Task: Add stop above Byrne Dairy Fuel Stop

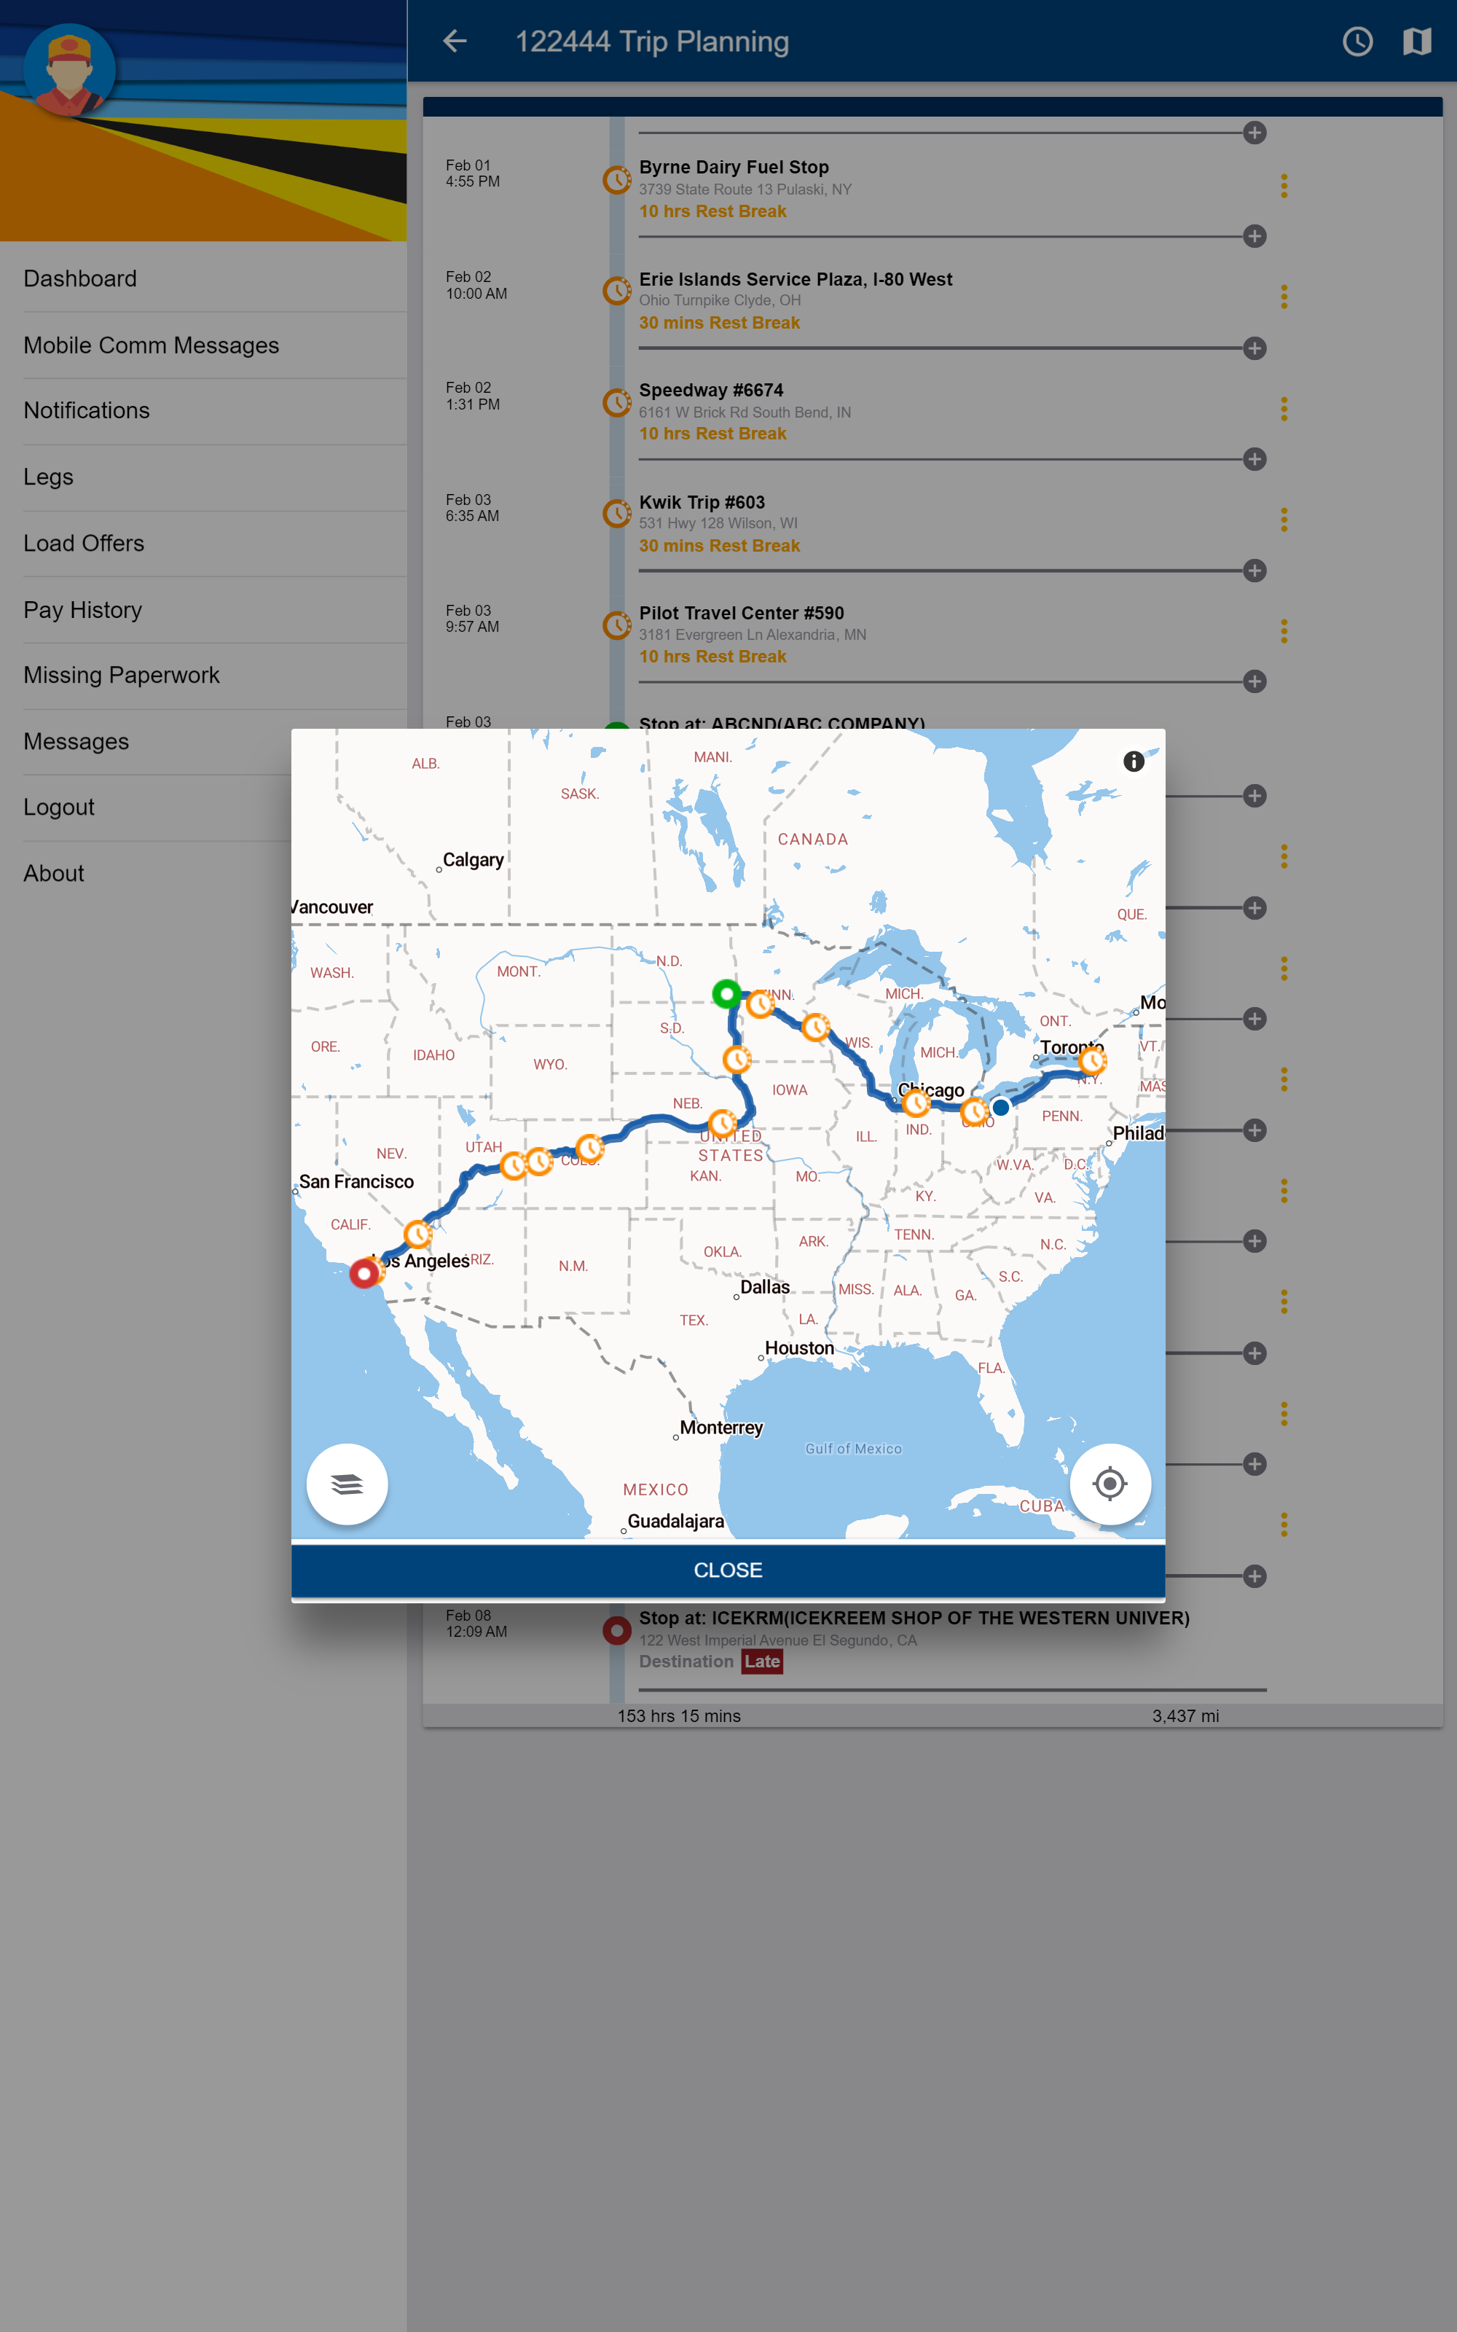Action: (x=1254, y=133)
